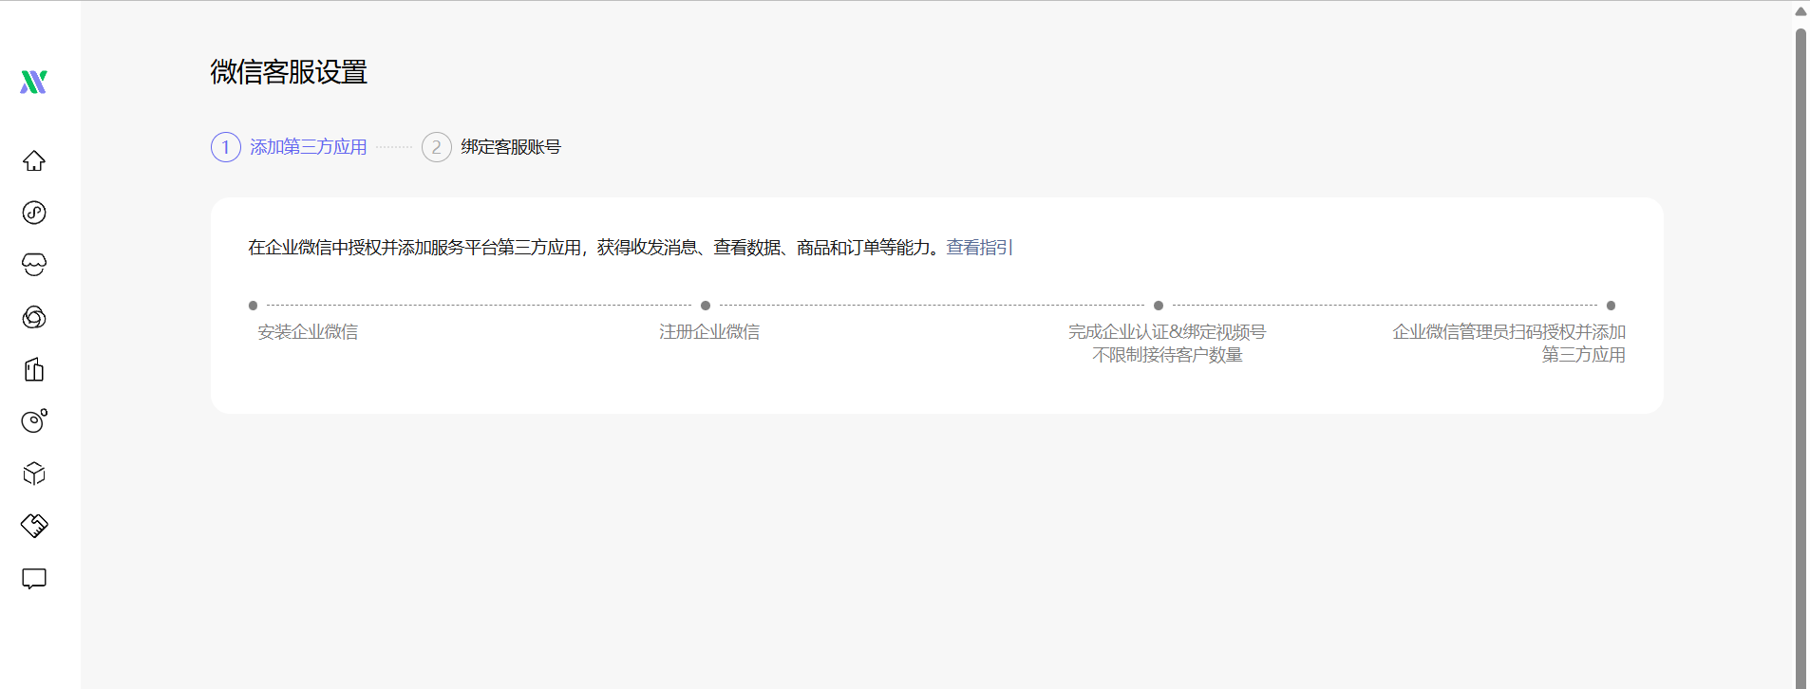This screenshot has height=689, width=1810.
Task: Open the buildings sidebar icon
Action: coord(34,369)
